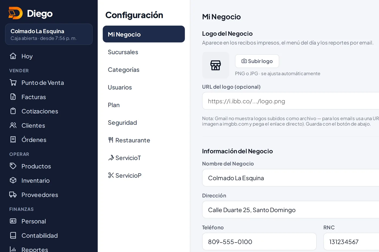Open Seguridad settings
The height and width of the screenshot is (252, 379).
(144, 123)
